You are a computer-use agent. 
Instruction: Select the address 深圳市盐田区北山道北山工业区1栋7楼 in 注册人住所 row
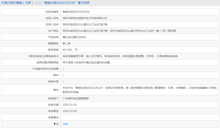pos(85,24)
